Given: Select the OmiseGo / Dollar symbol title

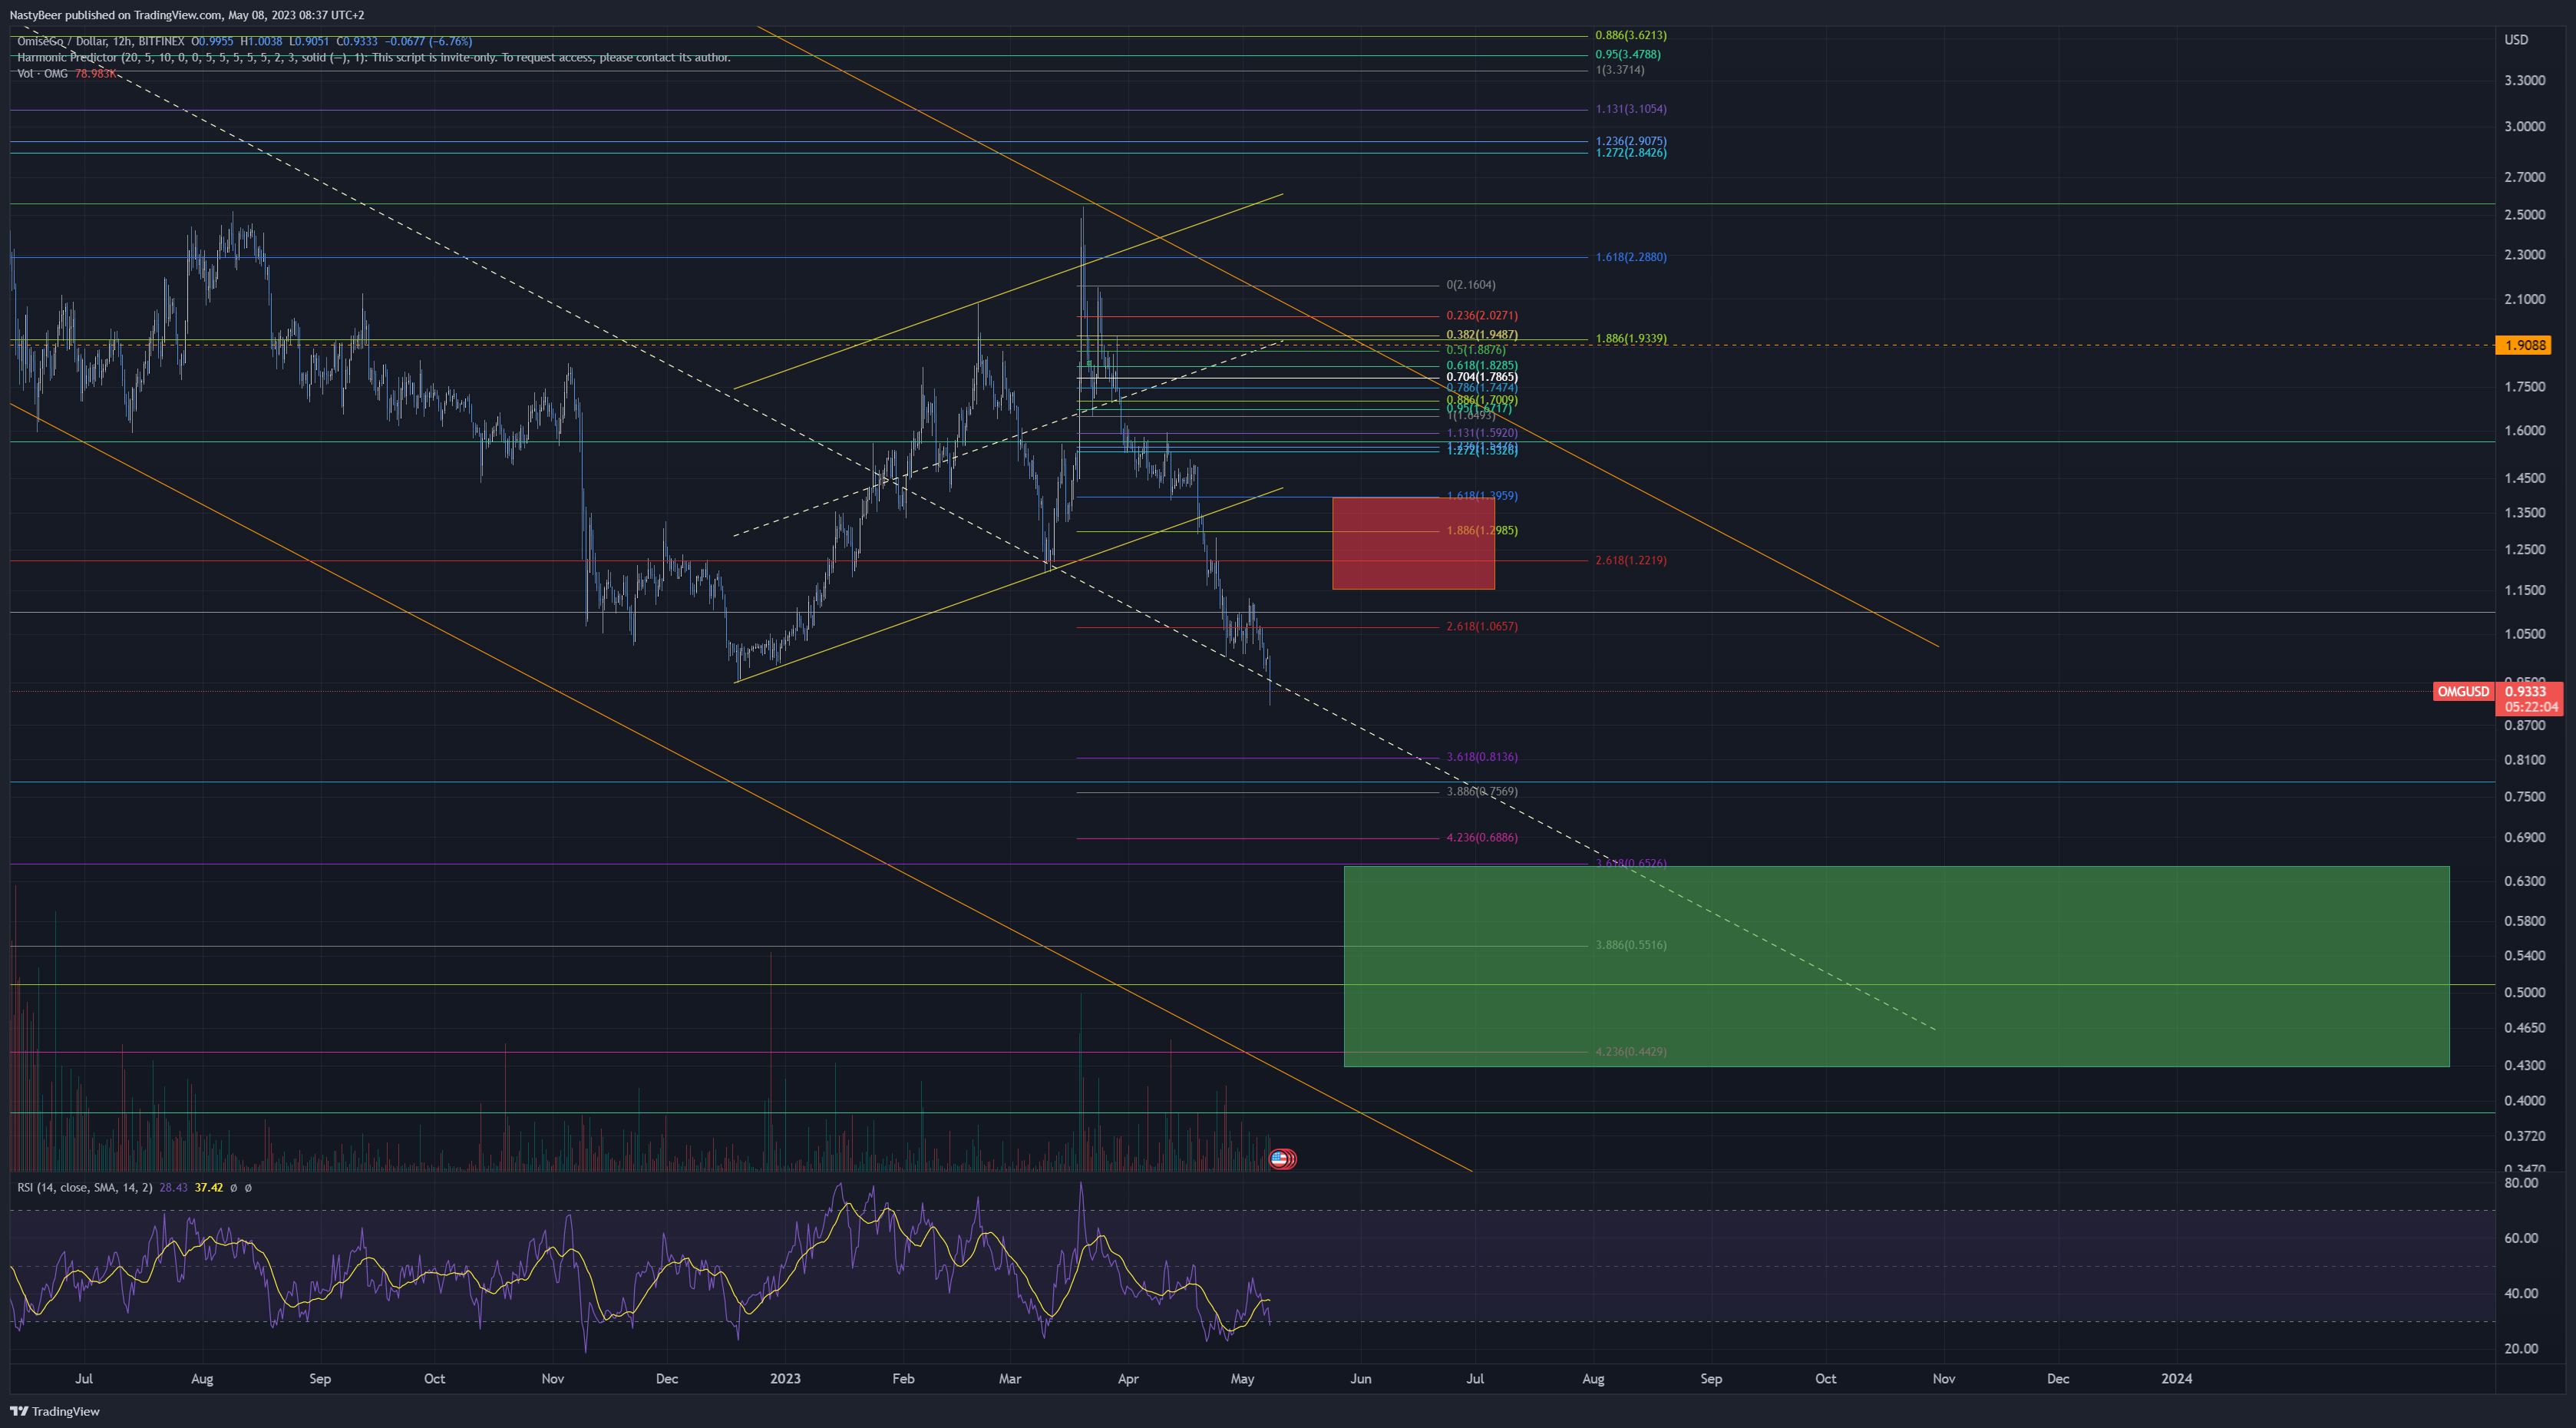Looking at the screenshot, I should coord(64,41).
